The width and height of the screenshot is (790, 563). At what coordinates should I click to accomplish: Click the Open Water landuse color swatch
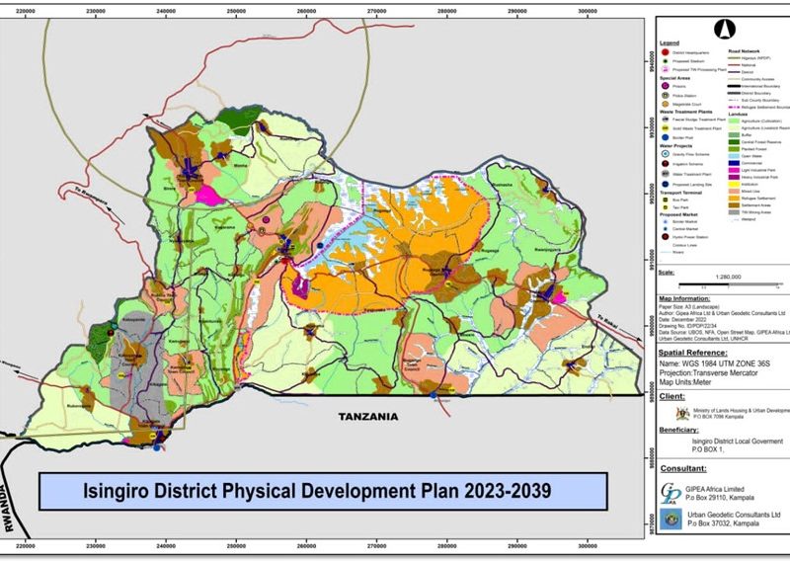click(736, 155)
